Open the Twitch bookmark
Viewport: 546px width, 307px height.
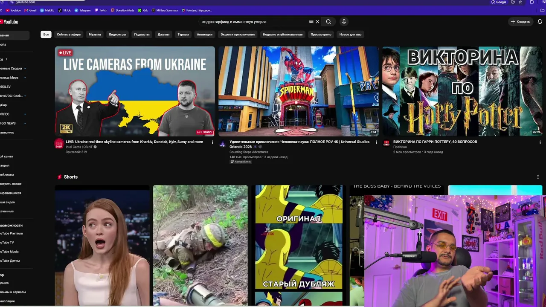point(101,10)
